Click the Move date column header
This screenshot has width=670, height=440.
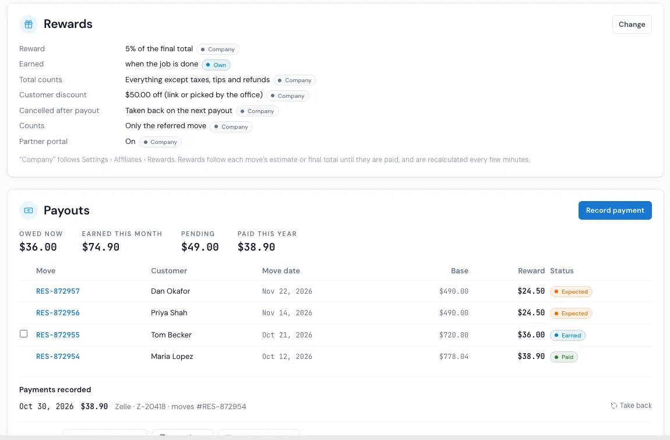[281, 270]
